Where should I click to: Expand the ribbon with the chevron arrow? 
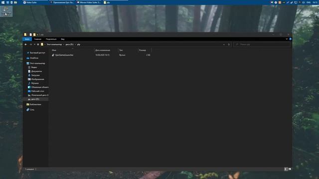click(287, 39)
